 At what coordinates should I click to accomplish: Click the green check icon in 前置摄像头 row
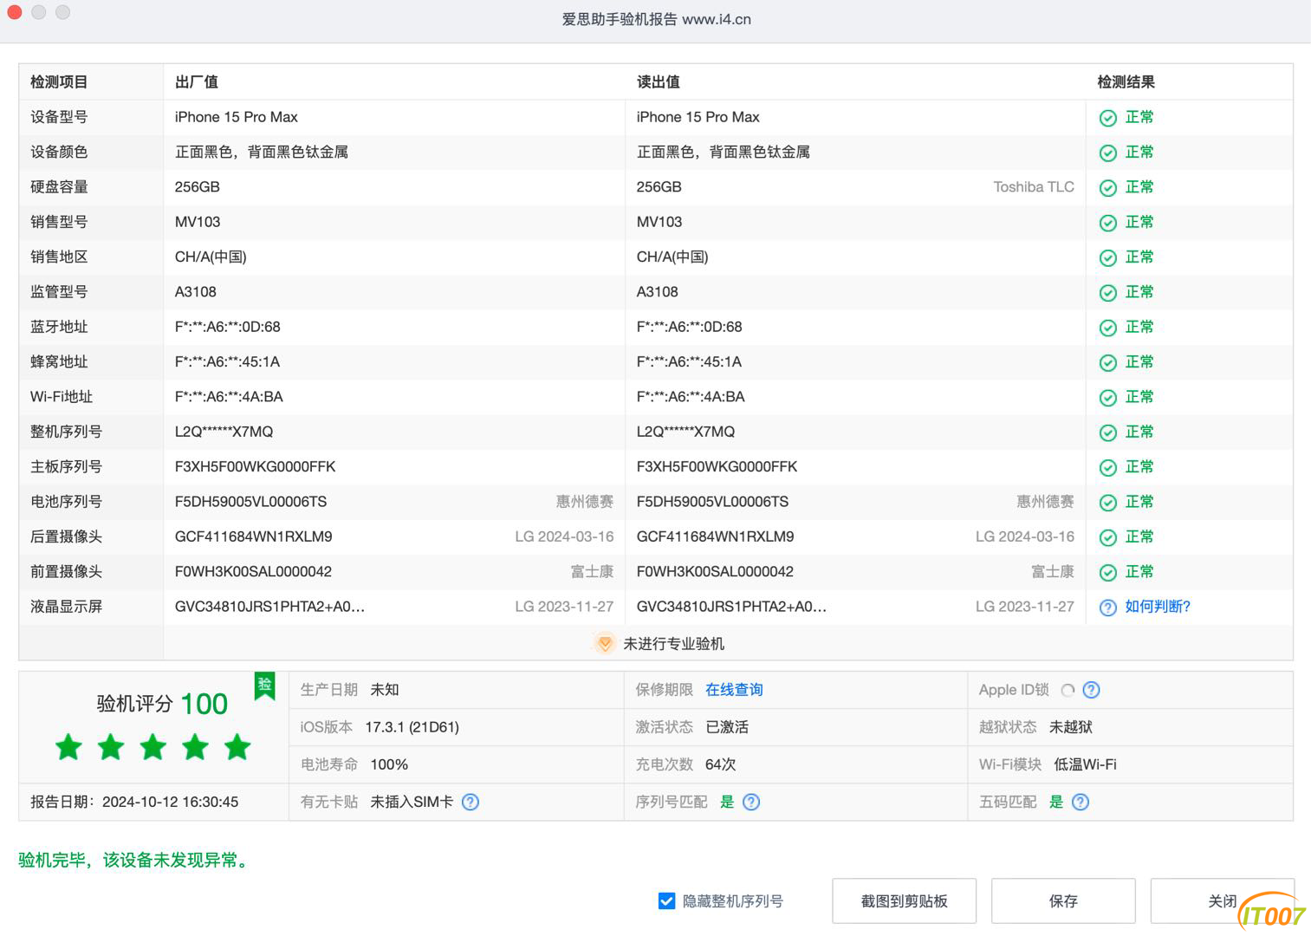pyautogui.click(x=1107, y=573)
